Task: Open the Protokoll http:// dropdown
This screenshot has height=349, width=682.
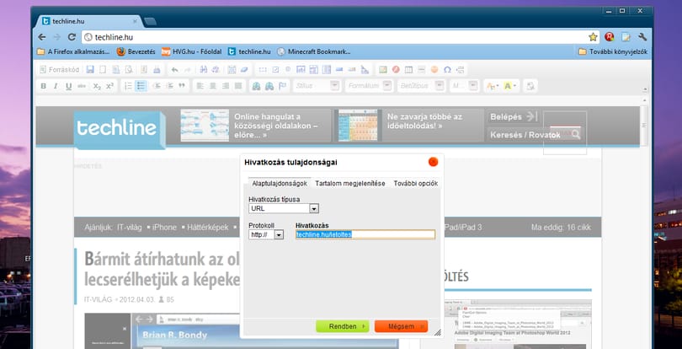Action: click(266, 234)
